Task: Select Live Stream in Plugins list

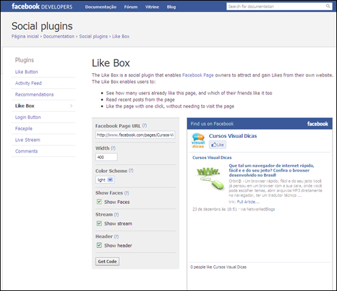Action: 28,140
